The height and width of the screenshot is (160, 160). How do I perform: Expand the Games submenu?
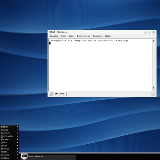tap(9, 130)
